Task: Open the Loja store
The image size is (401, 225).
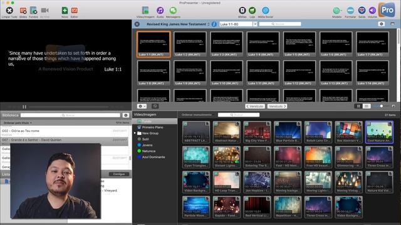Action: pyautogui.click(x=252, y=10)
